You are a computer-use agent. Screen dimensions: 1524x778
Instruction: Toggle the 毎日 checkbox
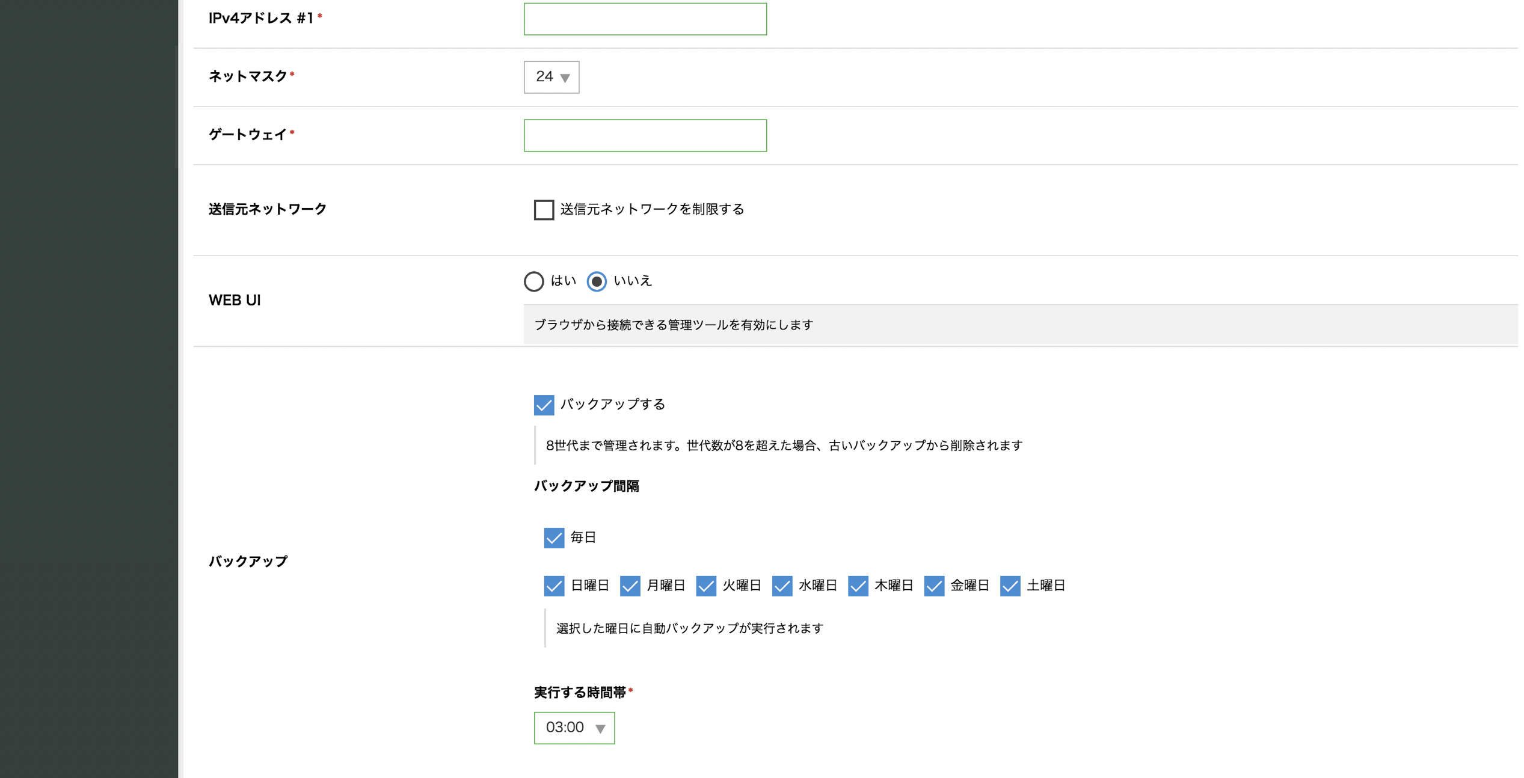(554, 538)
